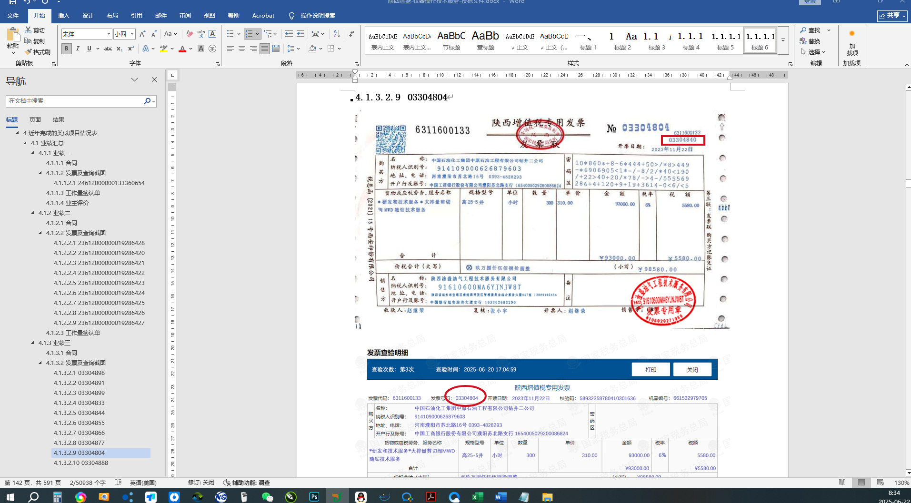Open the File (文件) menu

[x=13, y=16]
